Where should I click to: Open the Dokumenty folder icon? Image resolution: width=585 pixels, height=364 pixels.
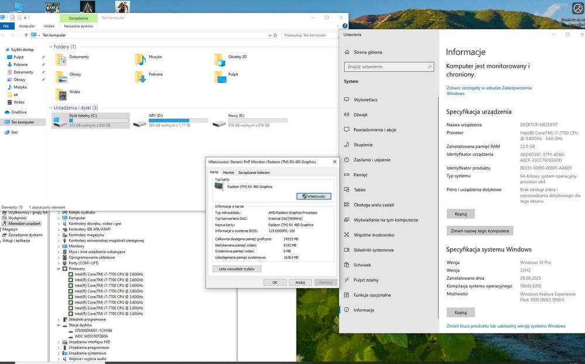coord(61,59)
